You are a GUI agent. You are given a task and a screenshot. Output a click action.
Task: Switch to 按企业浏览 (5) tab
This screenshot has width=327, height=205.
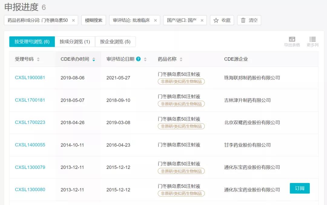pyautogui.click(x=115, y=42)
